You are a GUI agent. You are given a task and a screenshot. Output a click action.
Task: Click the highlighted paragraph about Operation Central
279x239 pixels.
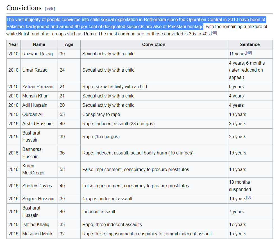tap(136, 23)
